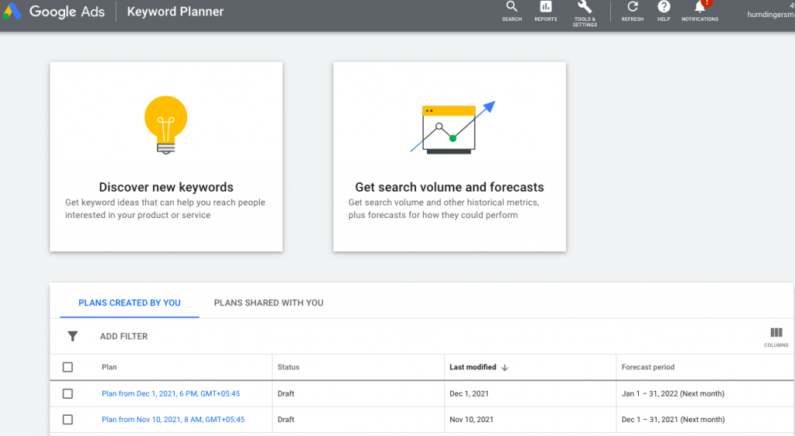Click the Dec 1, 2021 last modified cell
The height and width of the screenshot is (436, 795).
(x=469, y=393)
